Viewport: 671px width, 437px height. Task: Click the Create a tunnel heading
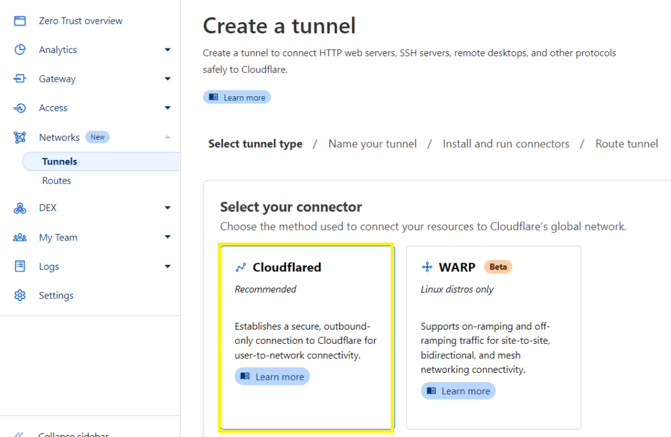point(279,26)
